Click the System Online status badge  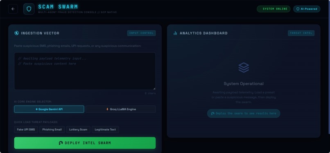[x=273, y=9]
